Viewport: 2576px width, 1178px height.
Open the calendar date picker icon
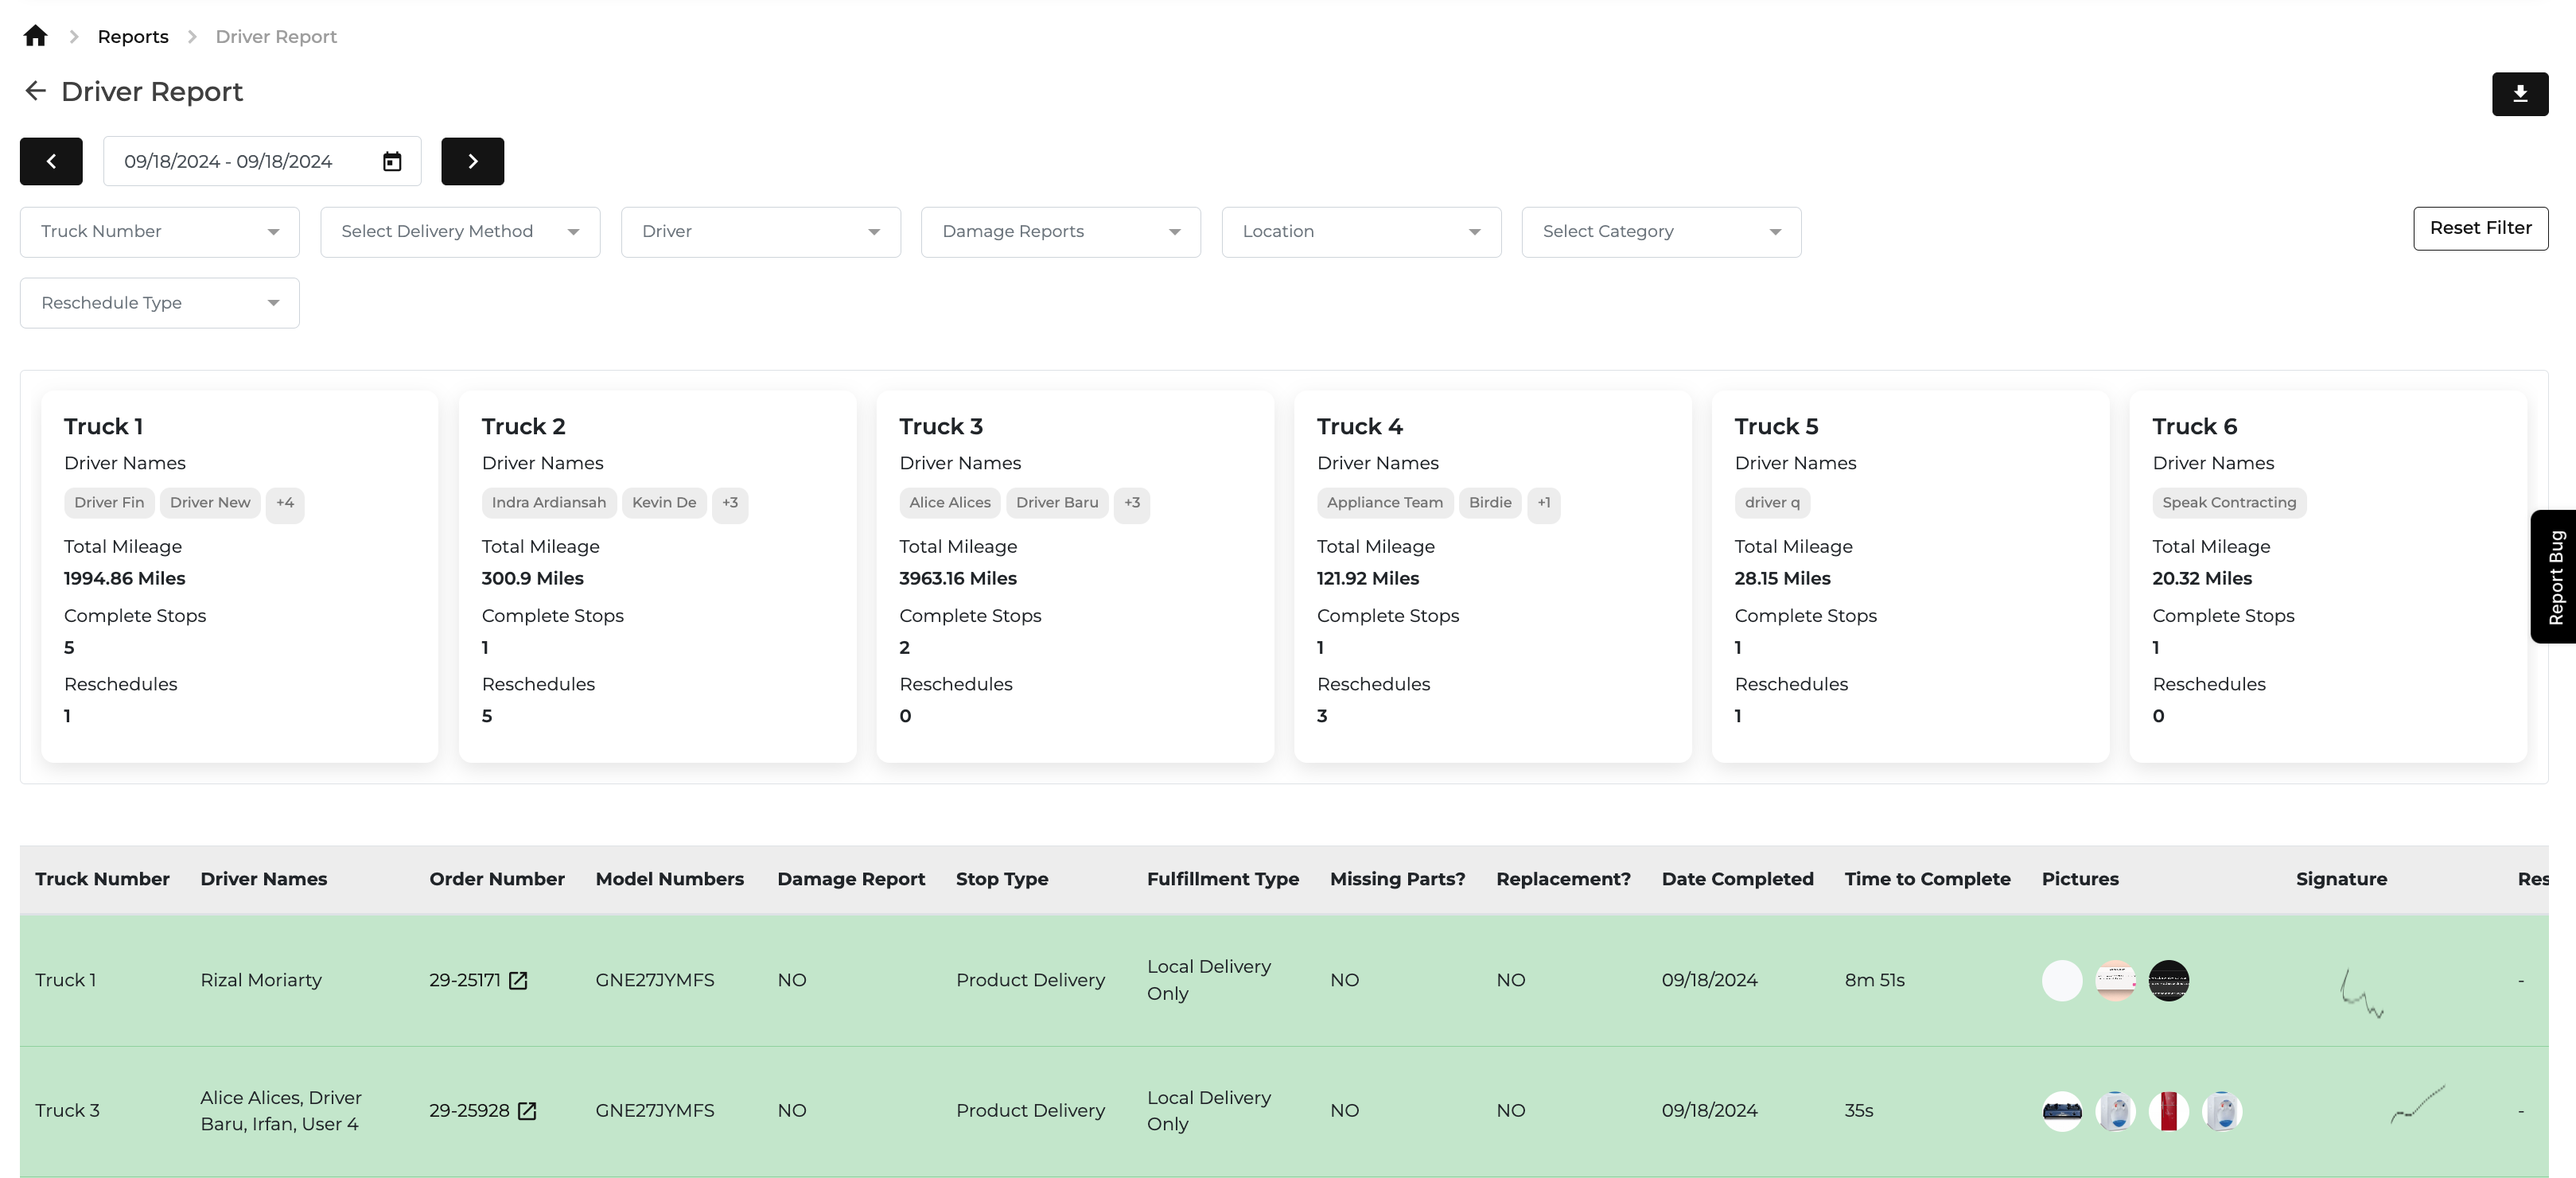pos(392,162)
